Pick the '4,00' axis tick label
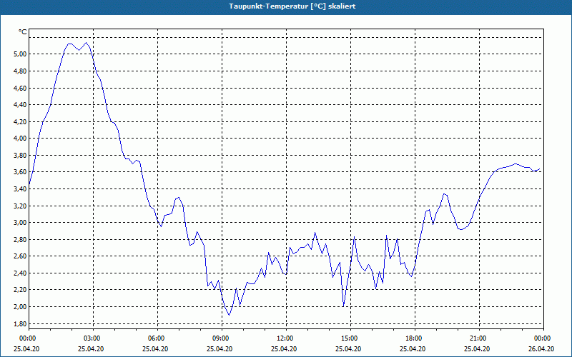This screenshot has height=357, width=572. (x=20, y=139)
